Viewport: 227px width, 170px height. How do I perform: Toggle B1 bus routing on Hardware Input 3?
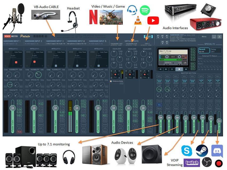point(62,115)
